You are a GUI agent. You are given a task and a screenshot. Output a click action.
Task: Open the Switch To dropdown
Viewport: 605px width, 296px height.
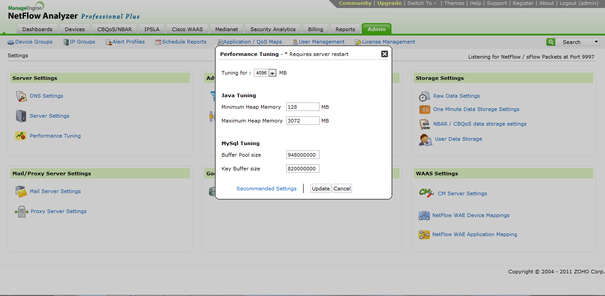click(x=422, y=3)
